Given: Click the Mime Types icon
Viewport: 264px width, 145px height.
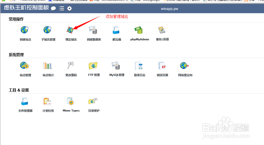Looking at the screenshot, I should pyautogui.click(x=70, y=101).
